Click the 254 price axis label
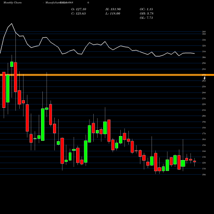214x214 pixels. (204, 86)
